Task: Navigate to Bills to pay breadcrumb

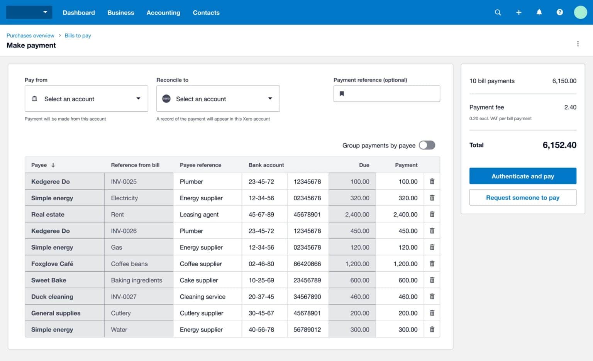Action: pyautogui.click(x=78, y=35)
